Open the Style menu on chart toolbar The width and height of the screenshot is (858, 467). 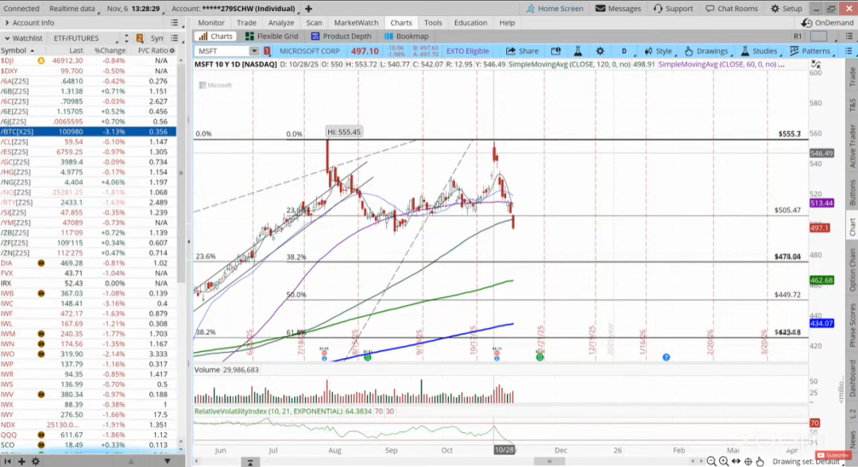coord(659,51)
